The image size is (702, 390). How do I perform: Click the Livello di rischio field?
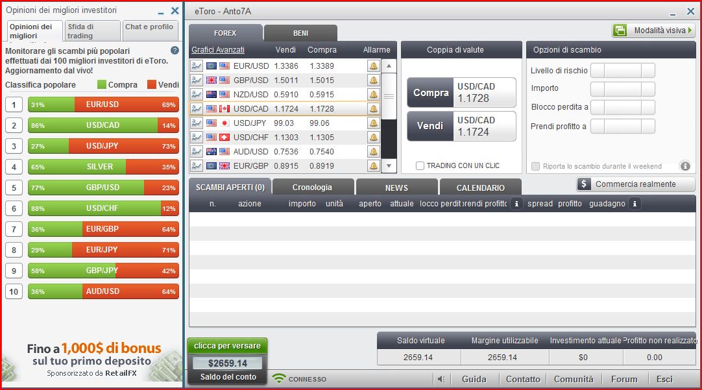[x=623, y=70]
